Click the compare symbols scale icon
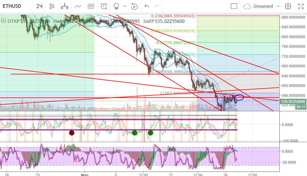Viewport: 307px width, 176px height. click(64, 6)
